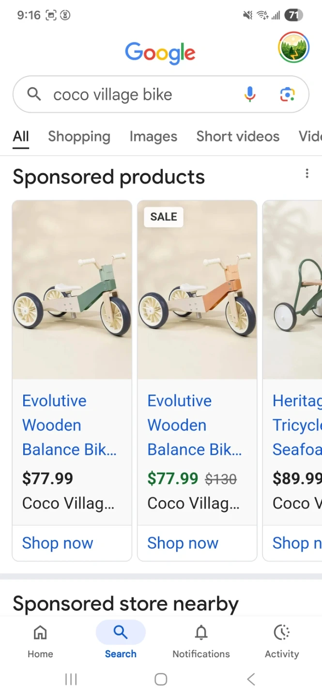Tap the voice search microphone icon

pos(250,94)
